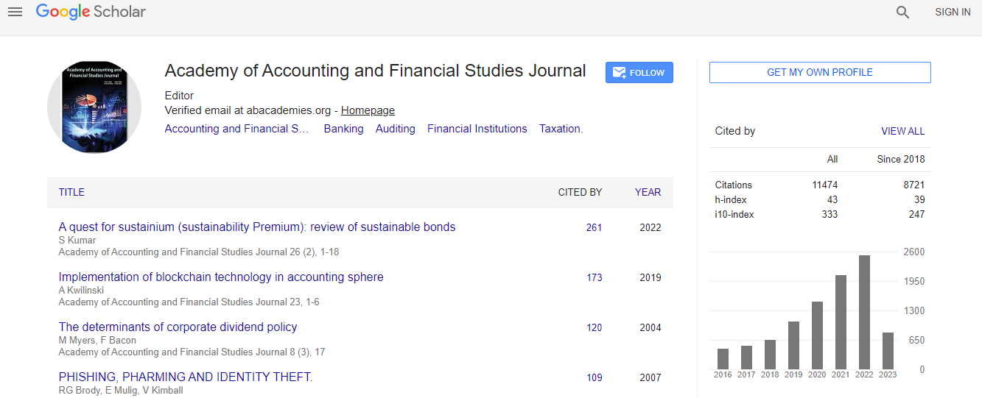Open the Taxation interest tag
Screen dimensions: 982x398
pyautogui.click(x=561, y=129)
